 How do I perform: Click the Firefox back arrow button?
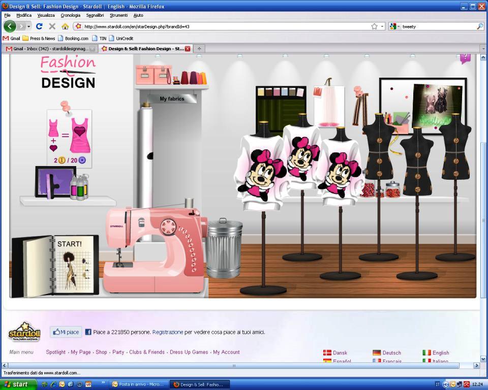coord(10,26)
